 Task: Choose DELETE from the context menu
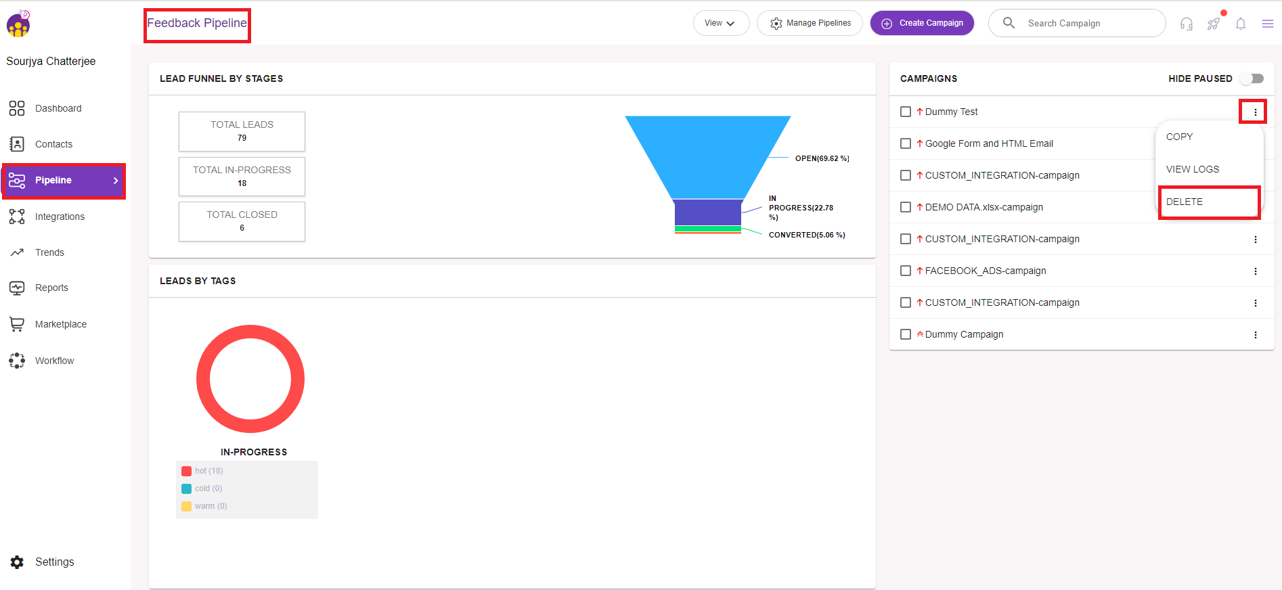click(x=1185, y=202)
